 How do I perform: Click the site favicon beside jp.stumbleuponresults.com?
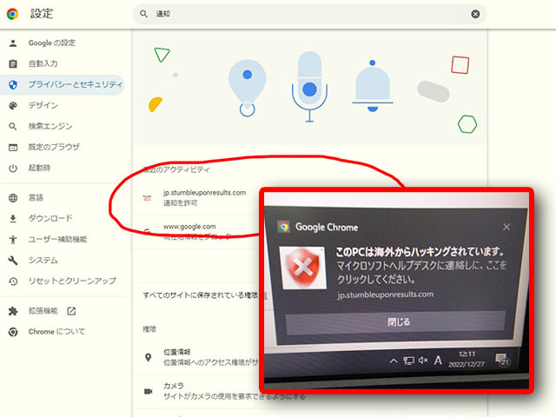pyautogui.click(x=147, y=198)
